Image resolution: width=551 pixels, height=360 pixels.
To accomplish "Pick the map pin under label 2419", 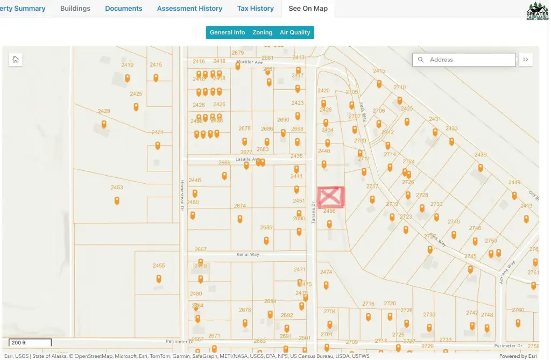I will pos(128,78).
